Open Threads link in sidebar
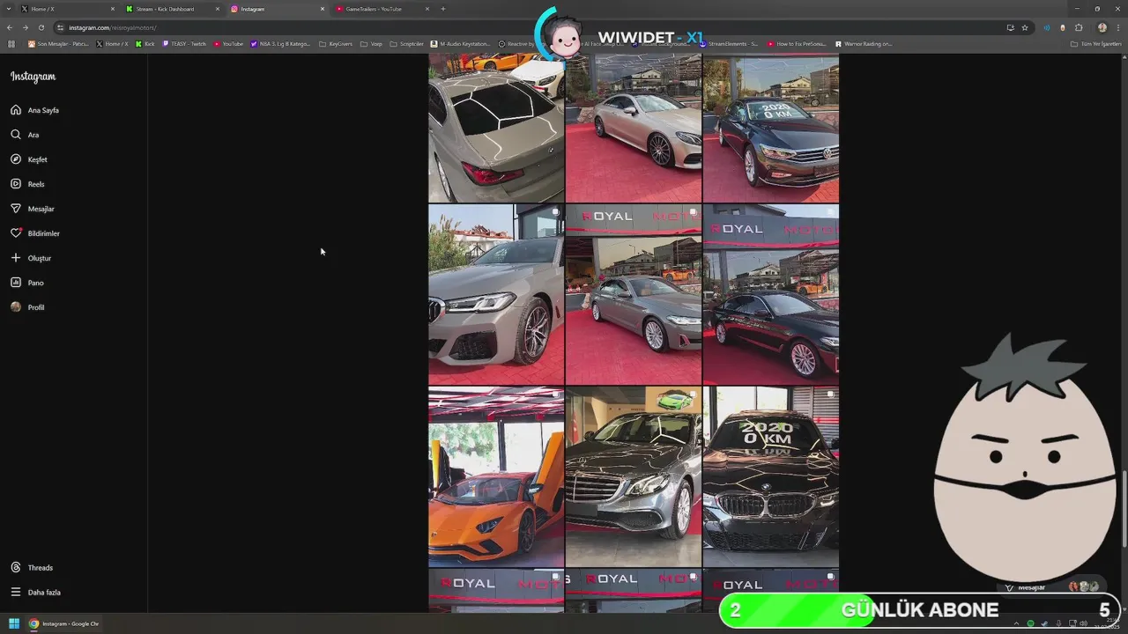 [x=32, y=568]
